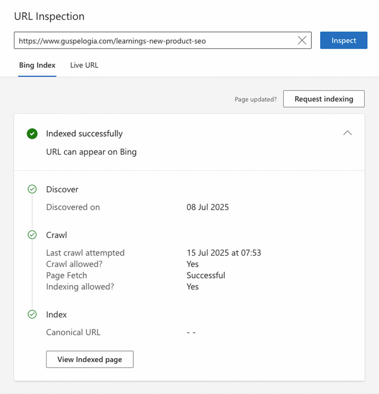Open View Indexed page
Viewport: 379px width, 394px height.
coord(90,359)
